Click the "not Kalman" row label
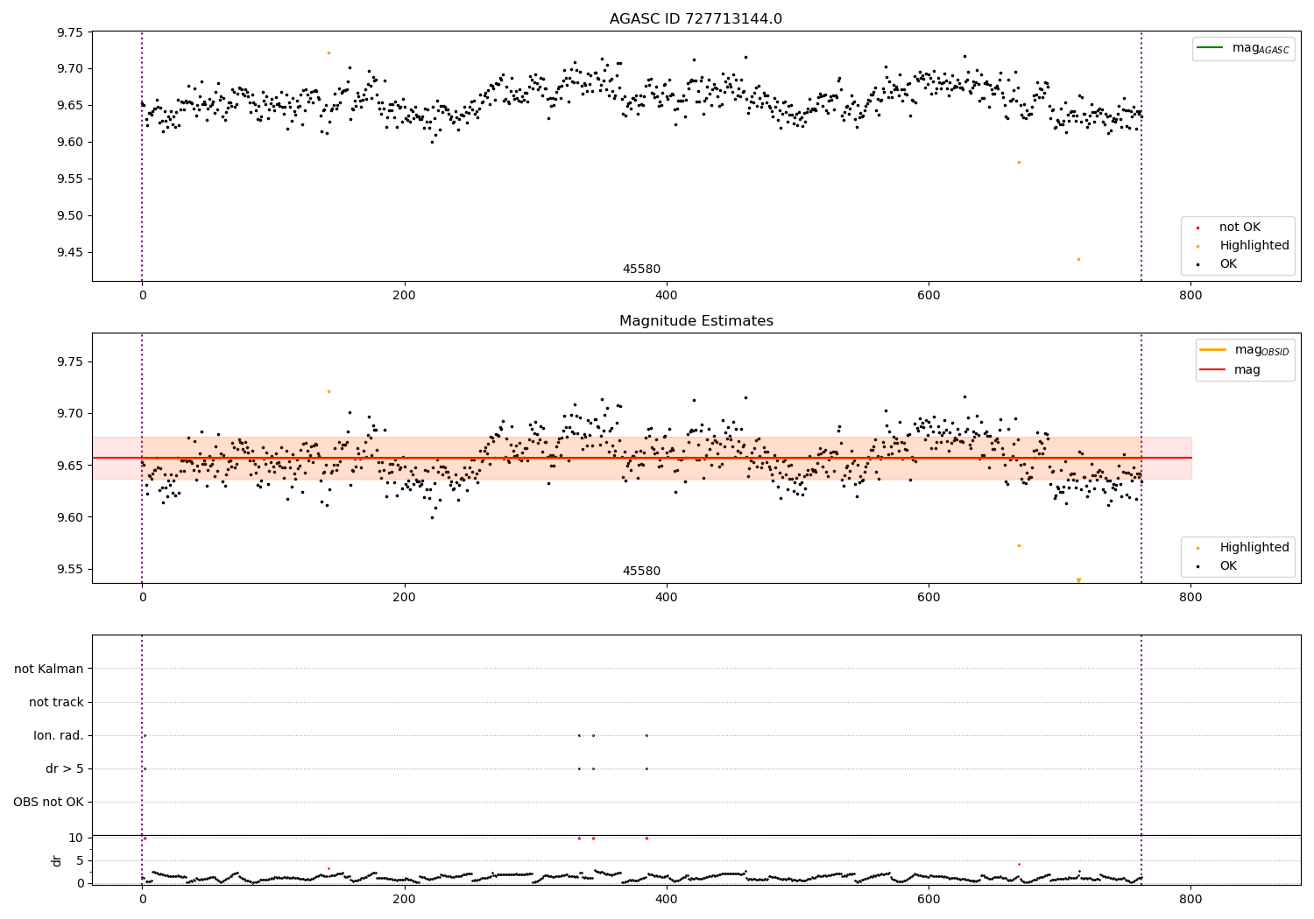1314x919 pixels. point(49,670)
